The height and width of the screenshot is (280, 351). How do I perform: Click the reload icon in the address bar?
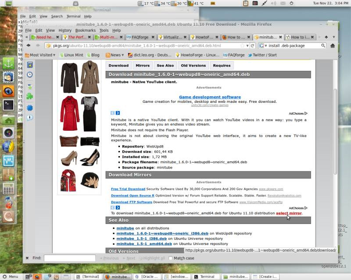[x=253, y=45]
